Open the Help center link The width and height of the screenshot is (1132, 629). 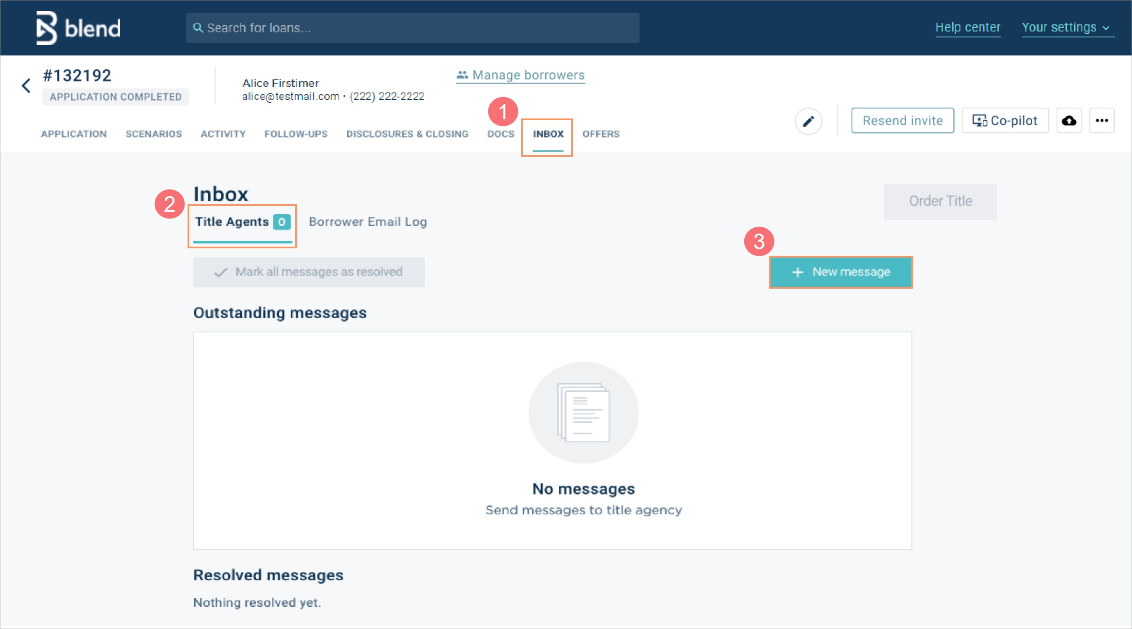coord(967,27)
